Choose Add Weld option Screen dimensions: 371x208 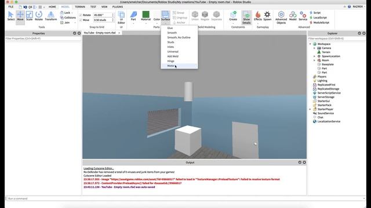click(179, 57)
